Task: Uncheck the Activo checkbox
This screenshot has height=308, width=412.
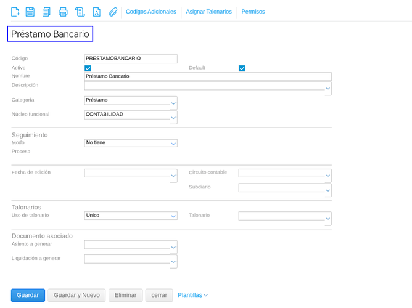Action: point(88,68)
